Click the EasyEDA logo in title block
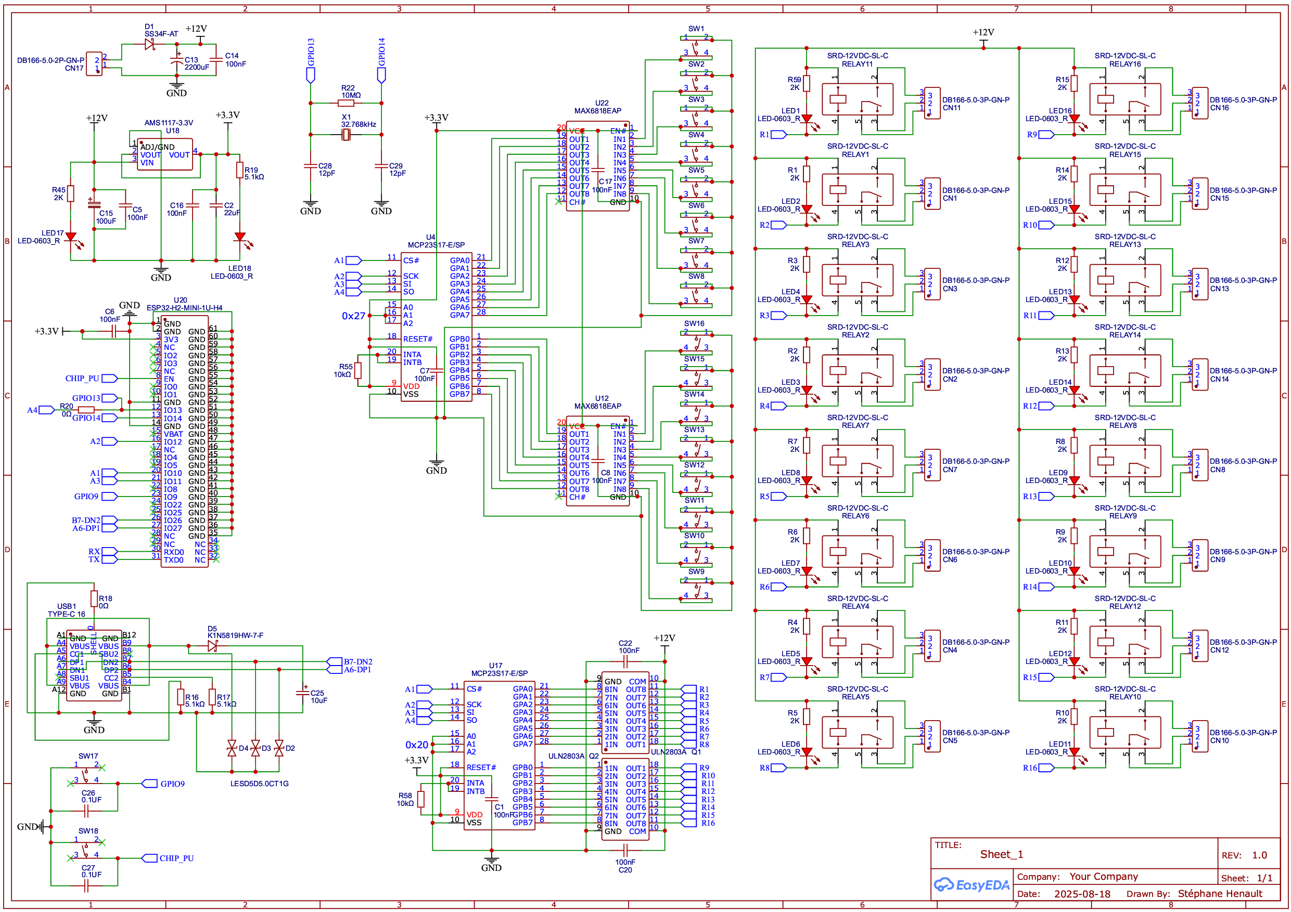Image resolution: width=1291 pixels, height=912 pixels. [972, 885]
